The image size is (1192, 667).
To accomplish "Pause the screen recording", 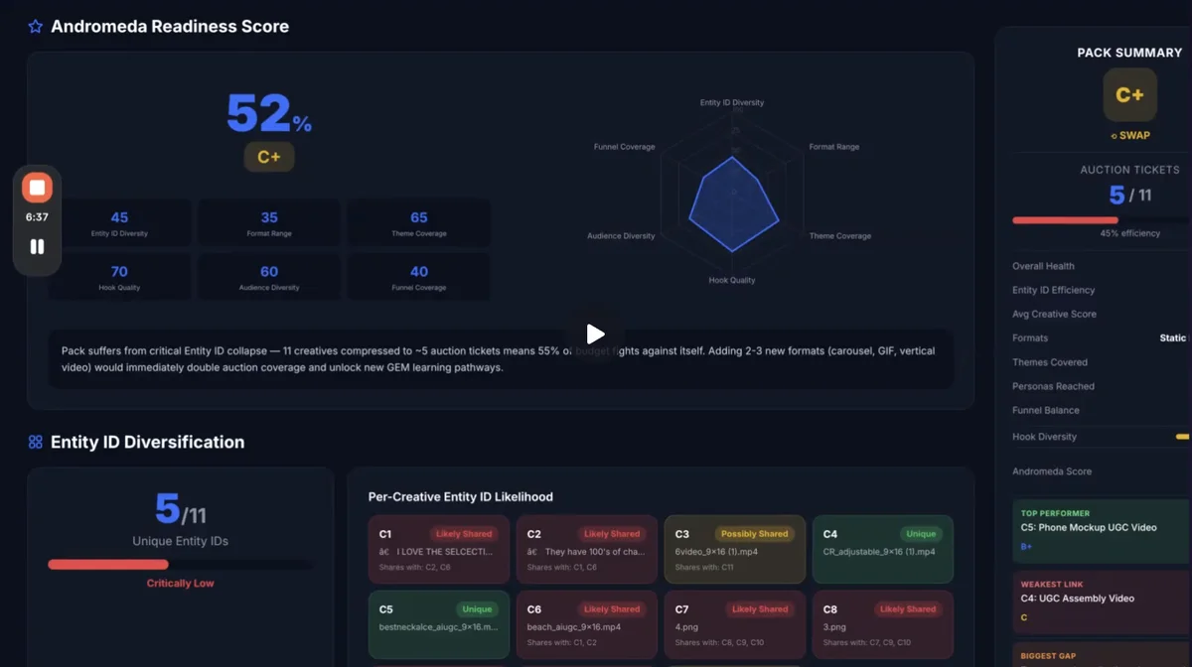I will point(37,246).
